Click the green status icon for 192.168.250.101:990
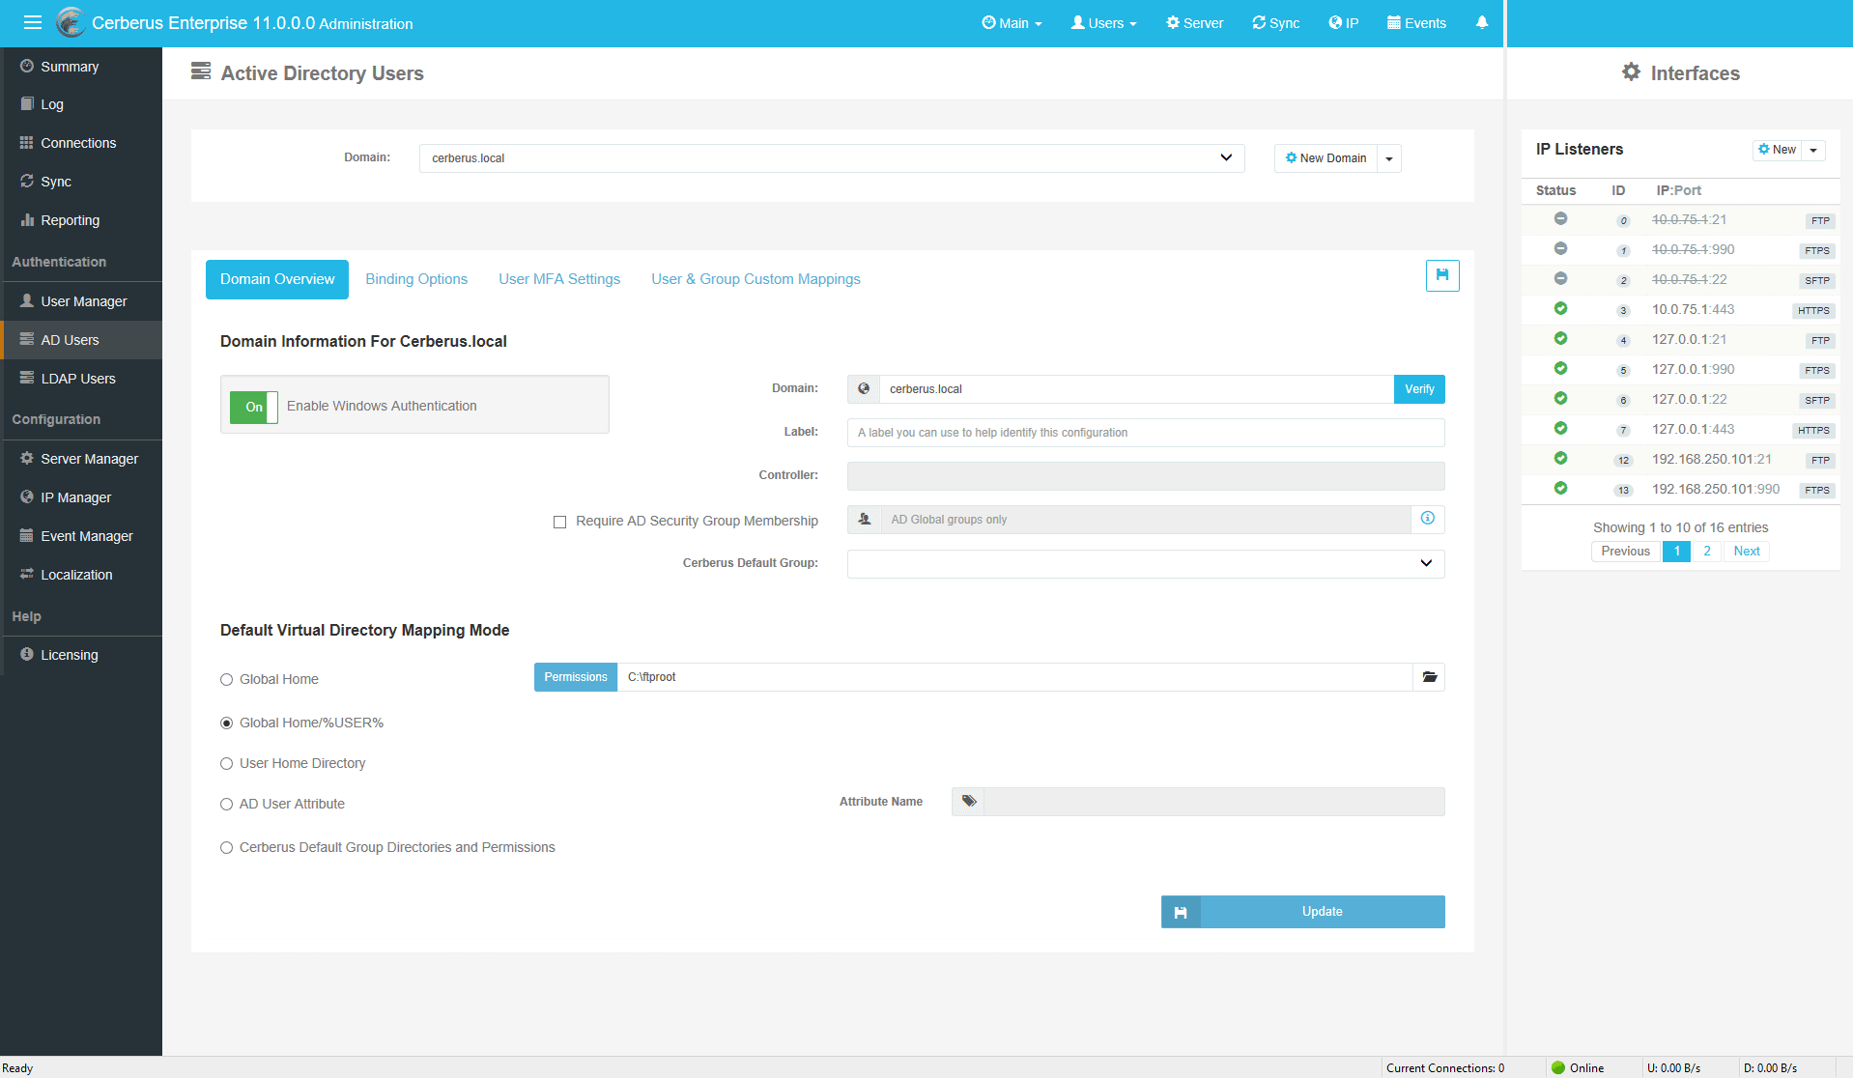Viewport: 1853px width, 1078px height. click(1560, 489)
